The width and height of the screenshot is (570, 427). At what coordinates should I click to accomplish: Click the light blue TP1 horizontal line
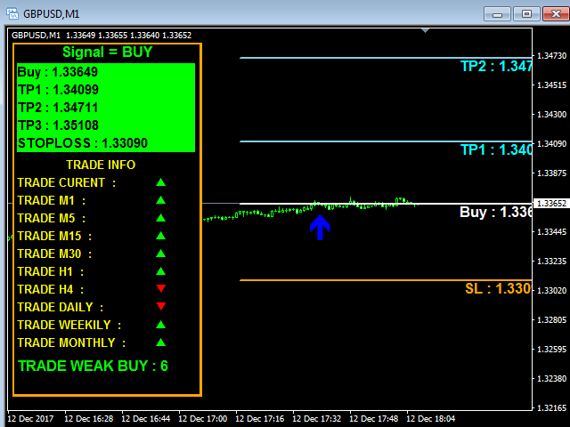(386, 141)
